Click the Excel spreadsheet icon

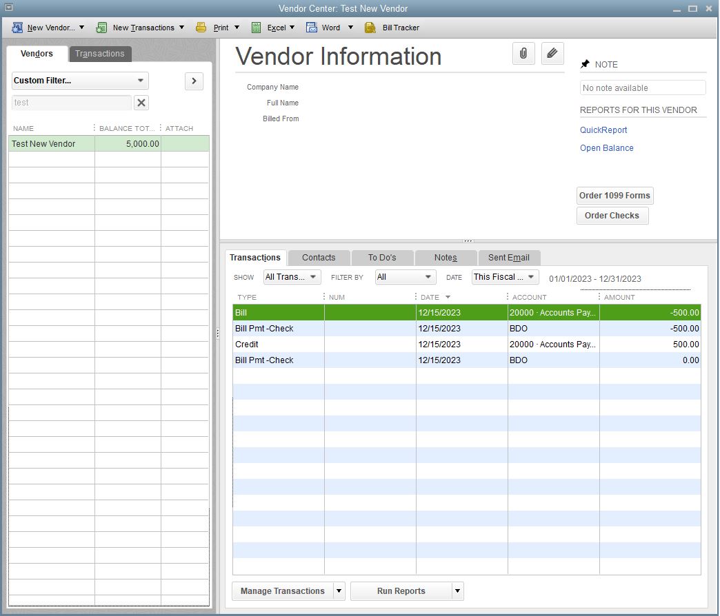pos(257,28)
